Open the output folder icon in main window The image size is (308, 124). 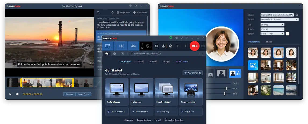pyautogui.click(x=177, y=38)
